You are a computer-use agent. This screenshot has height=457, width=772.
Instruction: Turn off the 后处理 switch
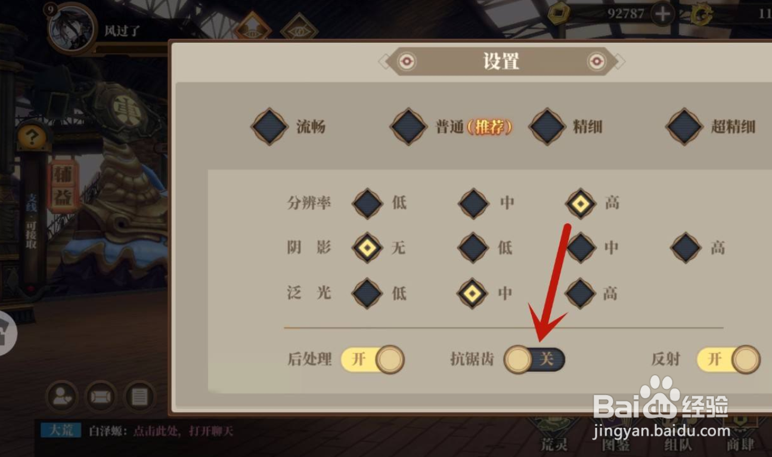(x=373, y=360)
